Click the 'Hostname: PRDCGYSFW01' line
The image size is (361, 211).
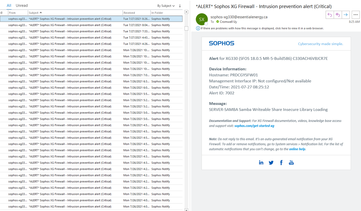(x=234, y=75)
